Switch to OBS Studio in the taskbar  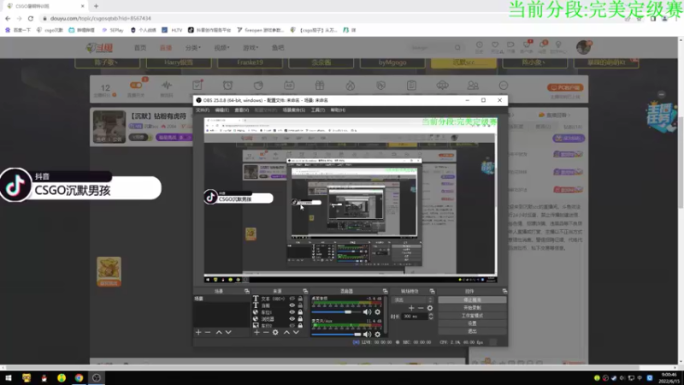tap(97, 378)
